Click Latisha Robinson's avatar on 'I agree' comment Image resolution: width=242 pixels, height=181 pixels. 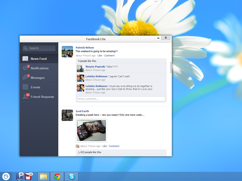(80, 78)
